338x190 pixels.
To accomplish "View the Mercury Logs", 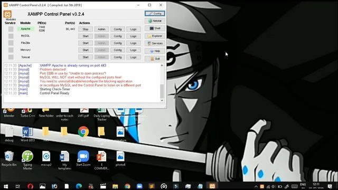I will tap(134, 50).
